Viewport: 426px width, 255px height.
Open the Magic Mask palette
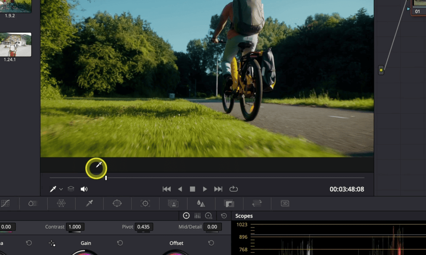[x=173, y=203]
